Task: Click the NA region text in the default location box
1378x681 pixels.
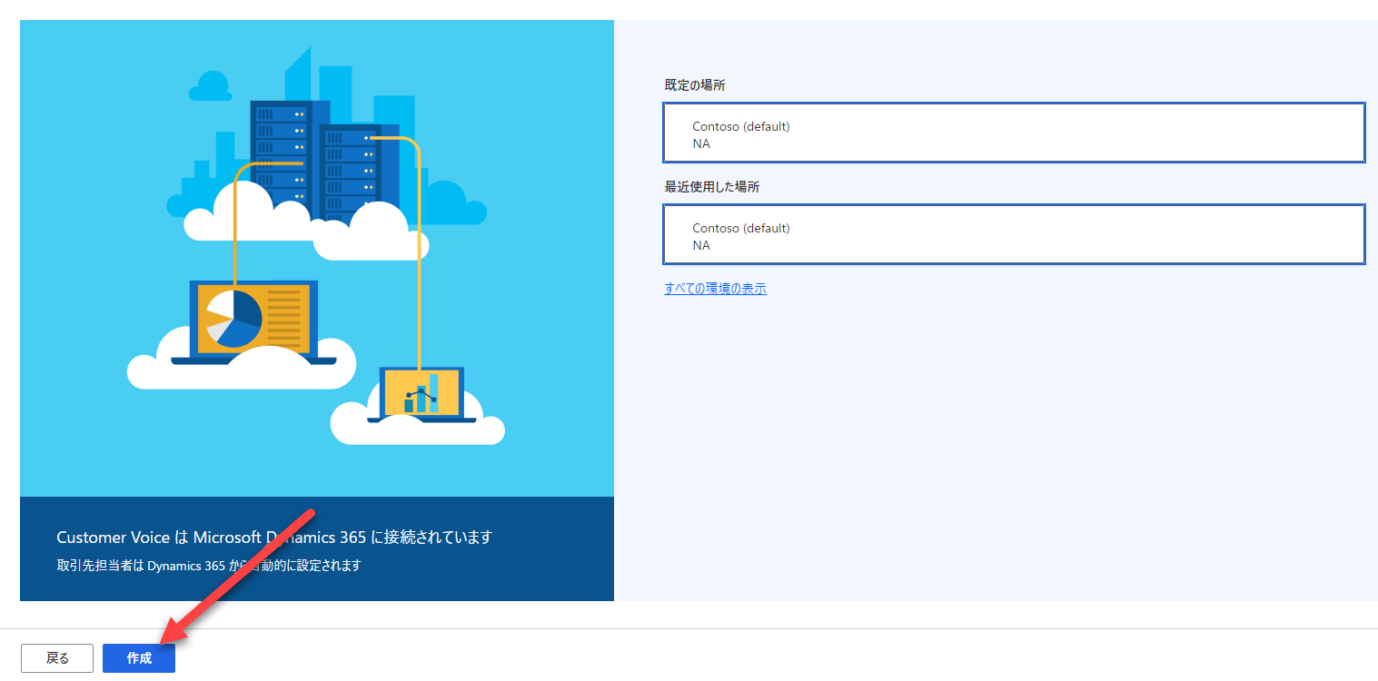Action: [700, 143]
